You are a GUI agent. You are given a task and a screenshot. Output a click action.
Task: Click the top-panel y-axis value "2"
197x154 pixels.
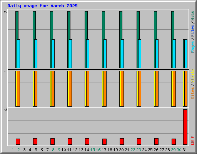6,12
